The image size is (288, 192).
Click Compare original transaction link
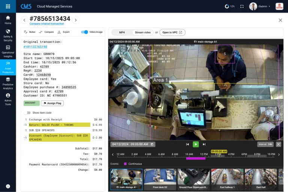(46, 24)
